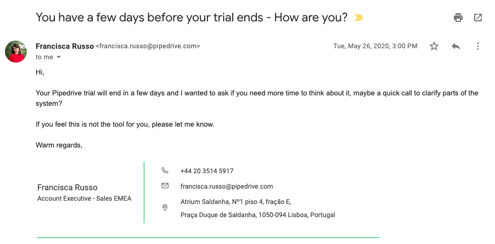Open email in new window icon
This screenshot has width=495, height=244.
478,18
